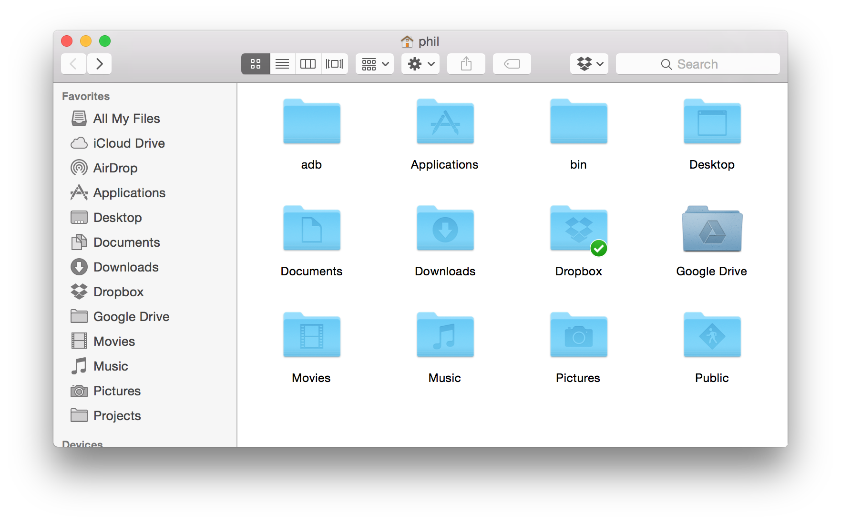Open the action gear dropdown menu
841x523 pixels.
click(x=420, y=63)
